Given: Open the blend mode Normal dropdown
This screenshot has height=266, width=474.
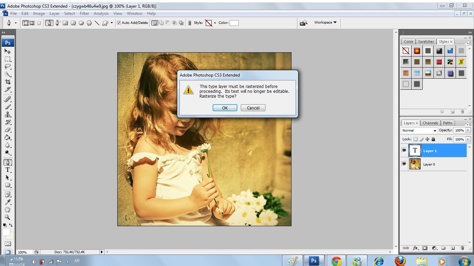Looking at the screenshot, I should (x=419, y=131).
